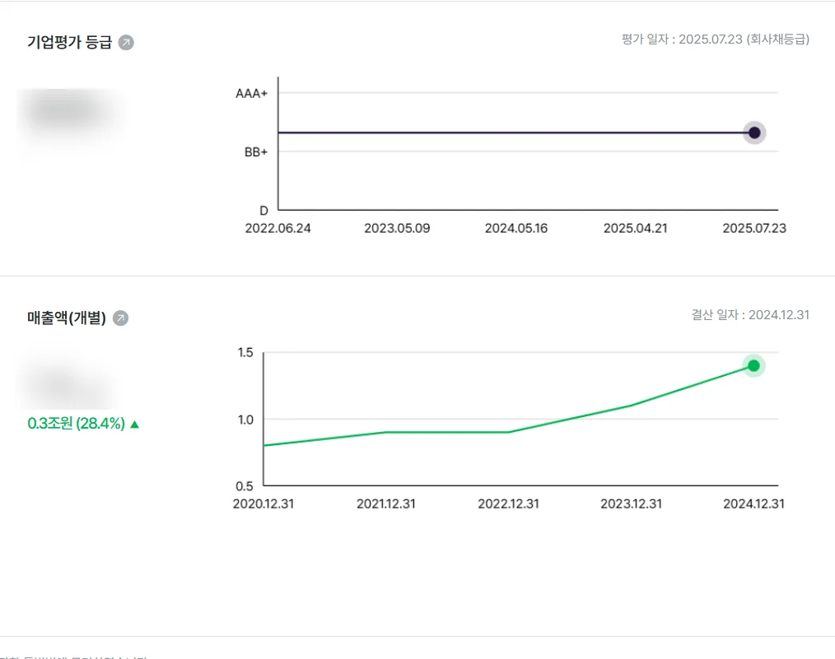This screenshot has height=659, width=835.
Task: Click the 평가 일자 2025.07.23 (회사채등급) text
Action: click(x=715, y=39)
